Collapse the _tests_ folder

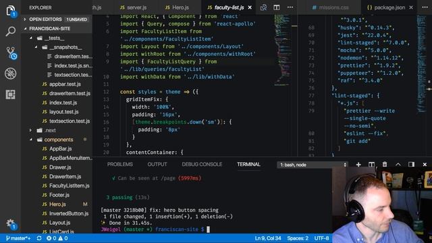[31, 38]
